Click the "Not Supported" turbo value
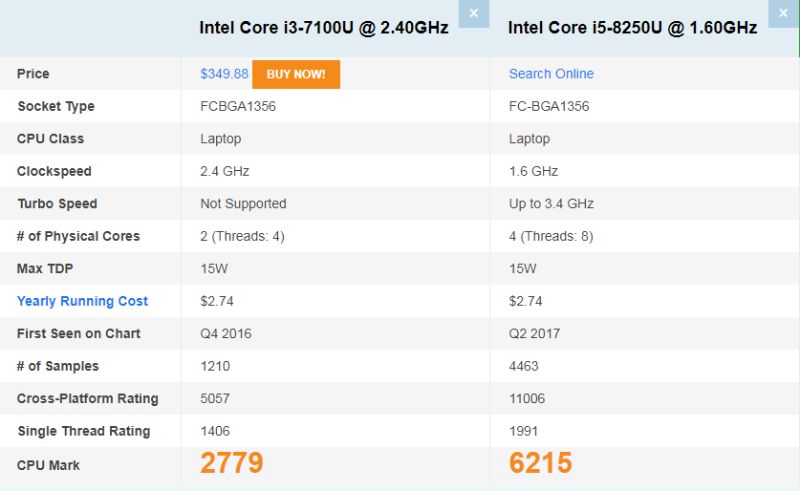 (244, 203)
